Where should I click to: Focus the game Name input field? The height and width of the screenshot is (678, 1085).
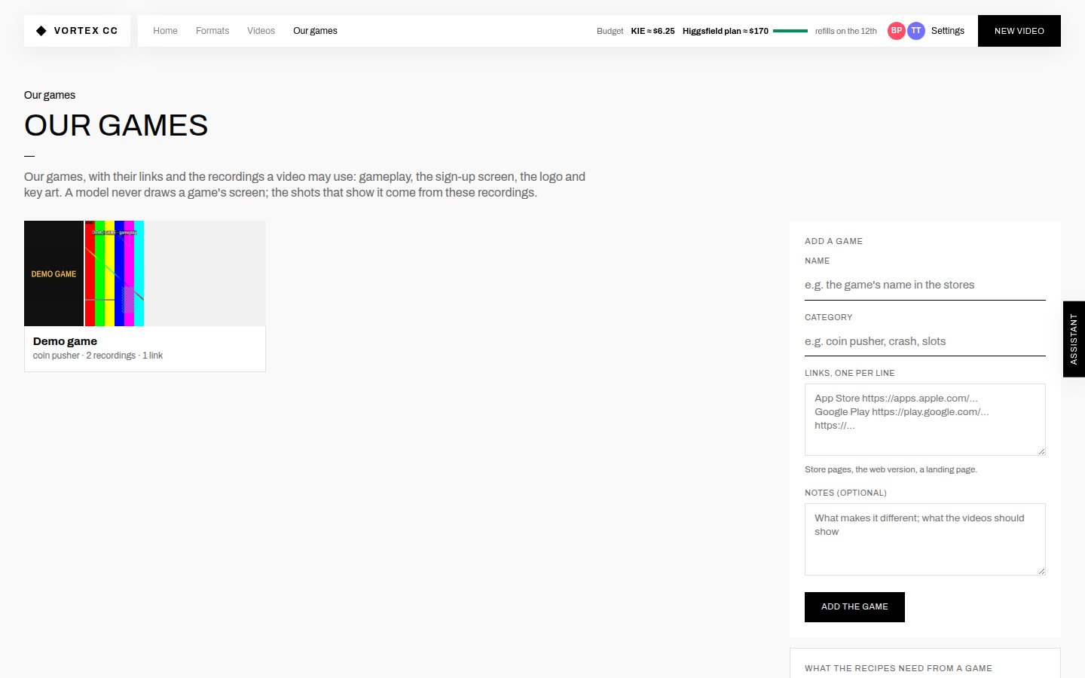click(925, 285)
